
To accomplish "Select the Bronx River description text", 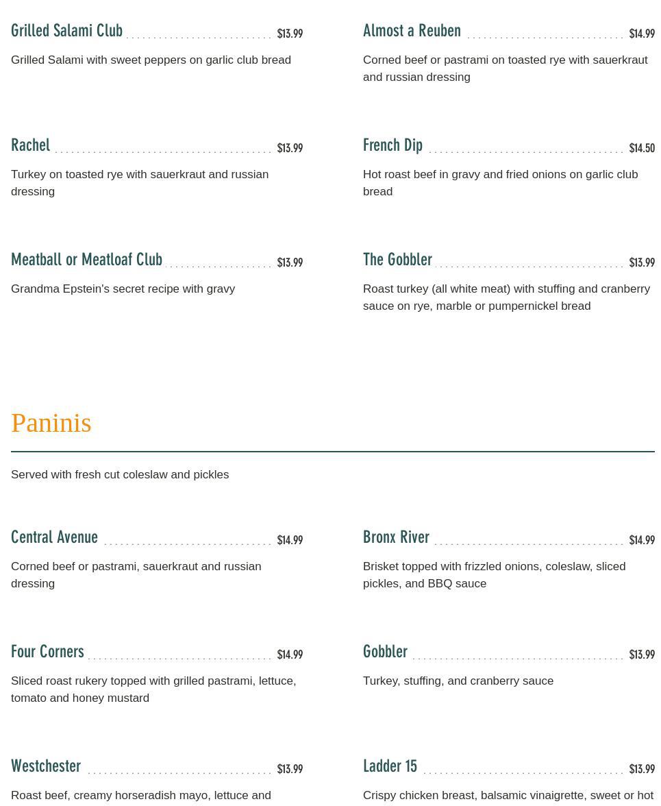I will tap(494, 575).
